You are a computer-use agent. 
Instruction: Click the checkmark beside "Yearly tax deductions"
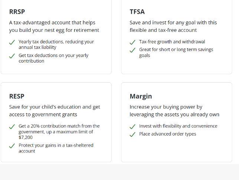[12, 42]
